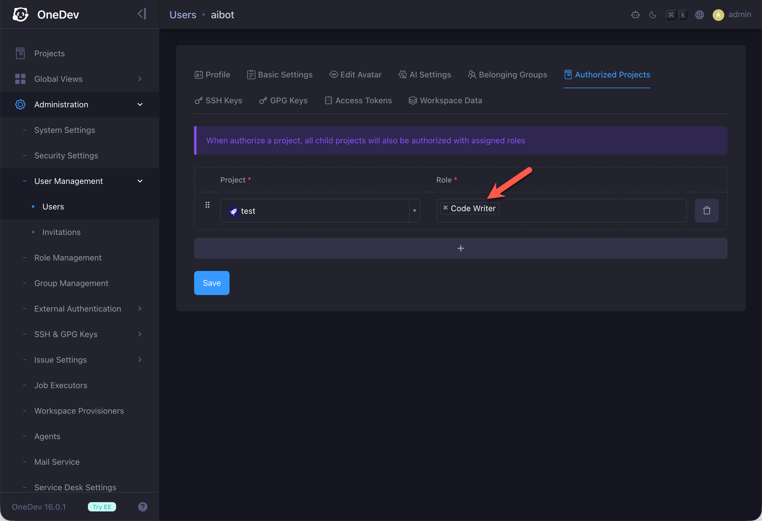Image resolution: width=762 pixels, height=521 pixels.
Task: Expand External Authentication chevron
Action: pyautogui.click(x=140, y=309)
